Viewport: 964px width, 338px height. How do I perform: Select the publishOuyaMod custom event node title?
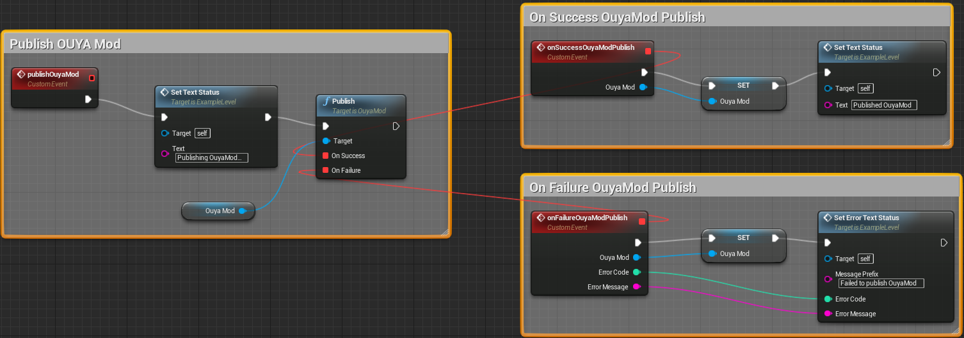tap(53, 74)
